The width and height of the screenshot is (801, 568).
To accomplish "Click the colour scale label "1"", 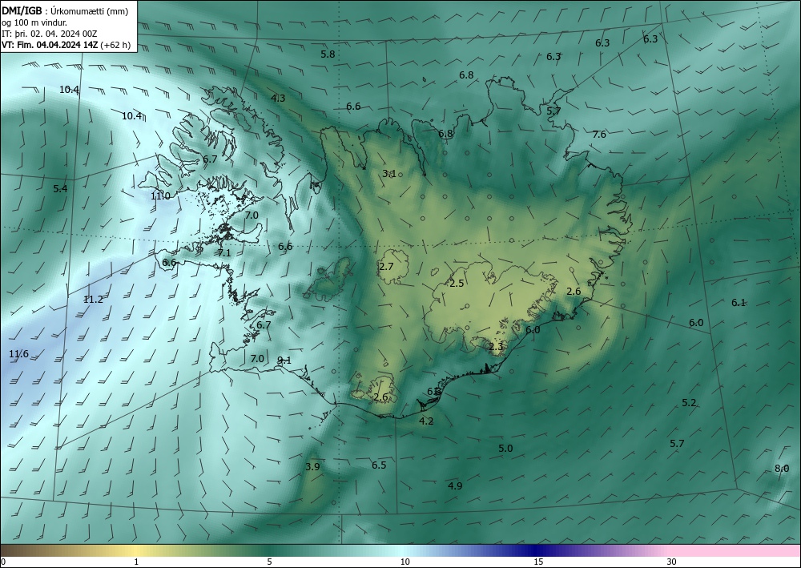I will 136,562.
